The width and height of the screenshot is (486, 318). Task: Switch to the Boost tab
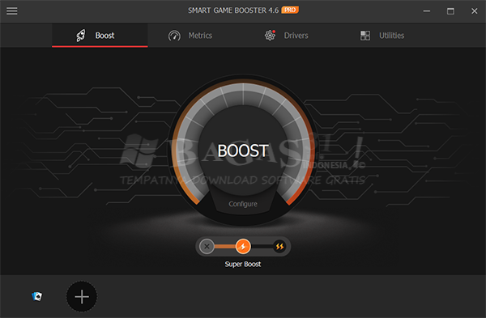coord(100,36)
